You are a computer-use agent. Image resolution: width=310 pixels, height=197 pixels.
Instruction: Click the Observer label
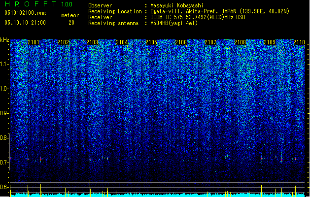(x=100, y=5)
